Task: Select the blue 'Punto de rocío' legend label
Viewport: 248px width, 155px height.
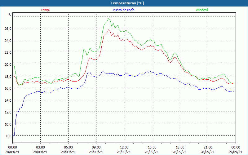Action: [123, 10]
